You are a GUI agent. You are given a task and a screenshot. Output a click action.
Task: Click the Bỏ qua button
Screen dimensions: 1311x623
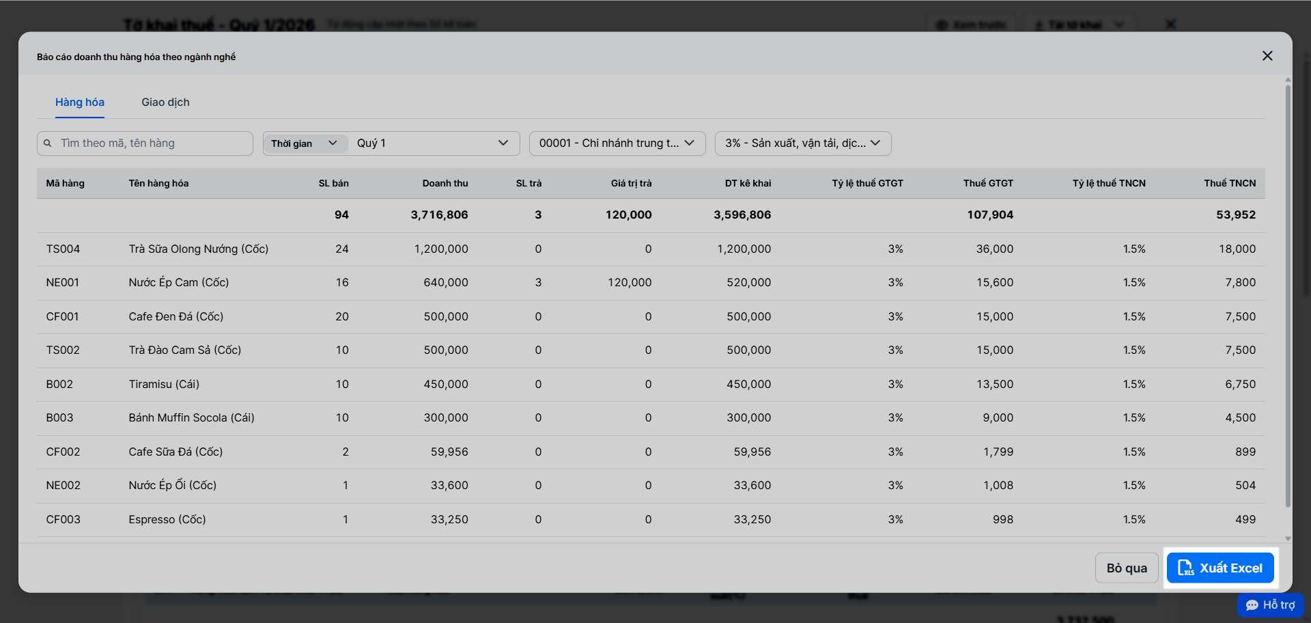[x=1127, y=568]
